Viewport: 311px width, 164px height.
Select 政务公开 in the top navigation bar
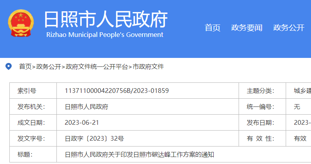pyautogui.click(x=288, y=28)
